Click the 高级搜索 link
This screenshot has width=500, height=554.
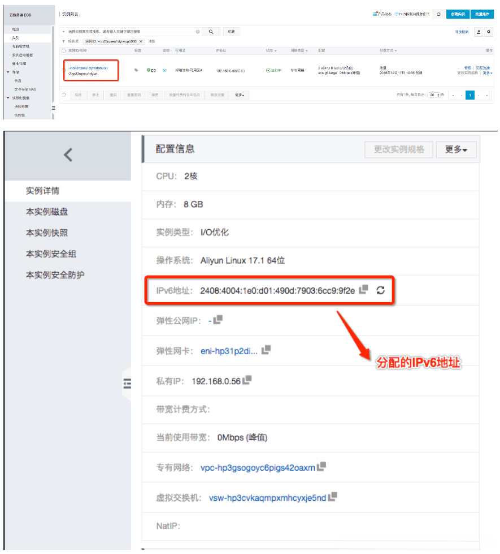point(462,32)
